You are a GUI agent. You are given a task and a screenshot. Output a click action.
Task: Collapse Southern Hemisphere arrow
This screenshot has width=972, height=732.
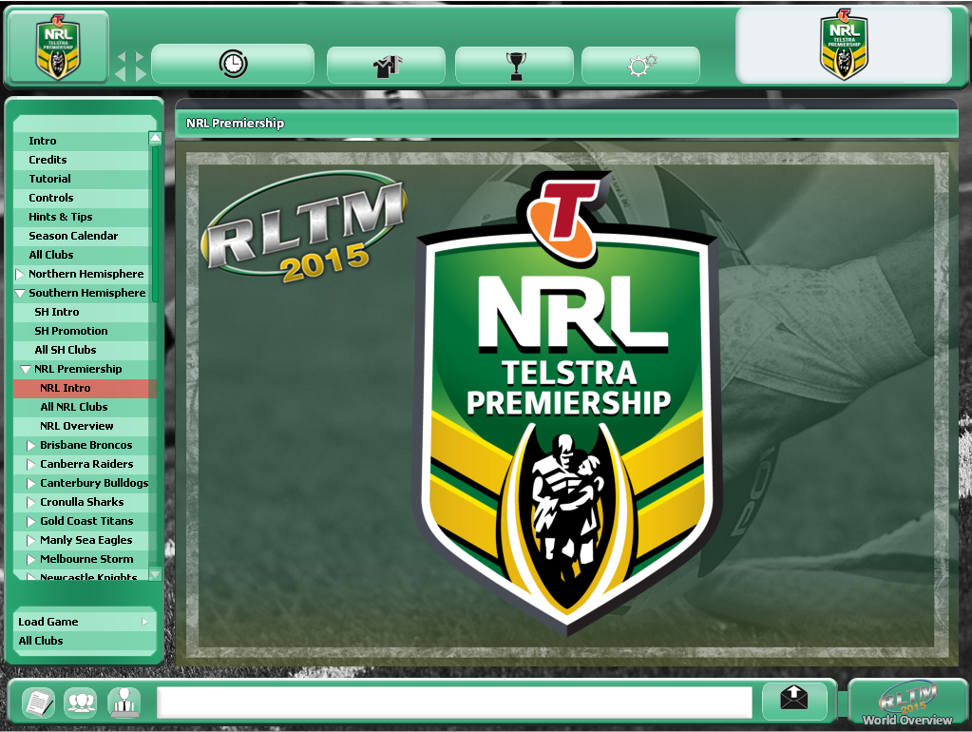pyautogui.click(x=20, y=293)
